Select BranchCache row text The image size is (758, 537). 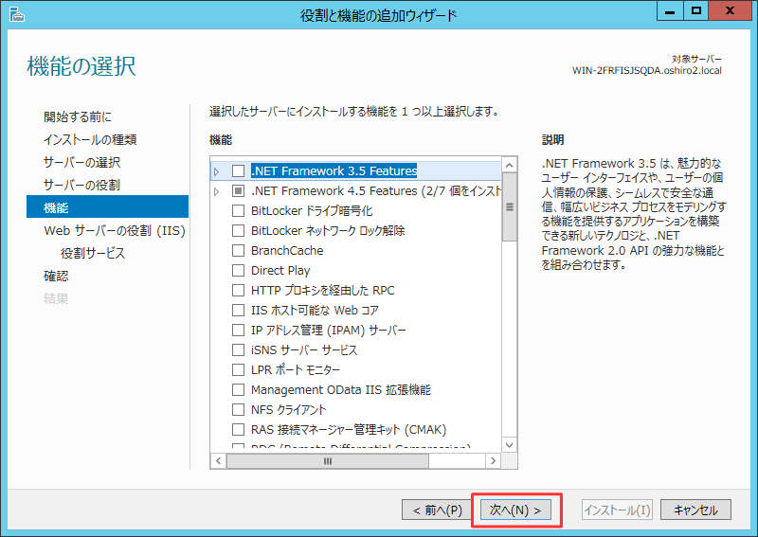pyautogui.click(x=287, y=250)
